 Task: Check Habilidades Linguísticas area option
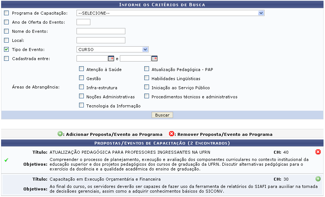[x=147, y=78]
